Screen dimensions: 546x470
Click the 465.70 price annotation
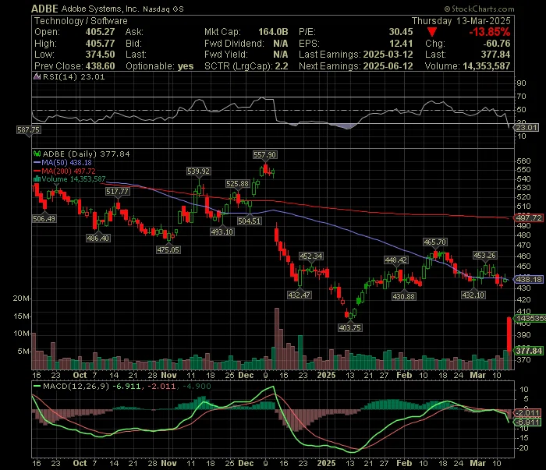[x=435, y=242]
